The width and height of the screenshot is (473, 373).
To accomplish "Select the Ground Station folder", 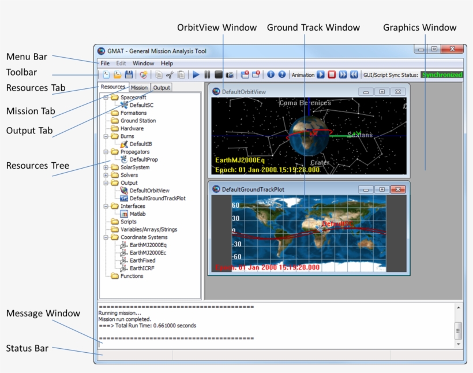I will coord(138,121).
